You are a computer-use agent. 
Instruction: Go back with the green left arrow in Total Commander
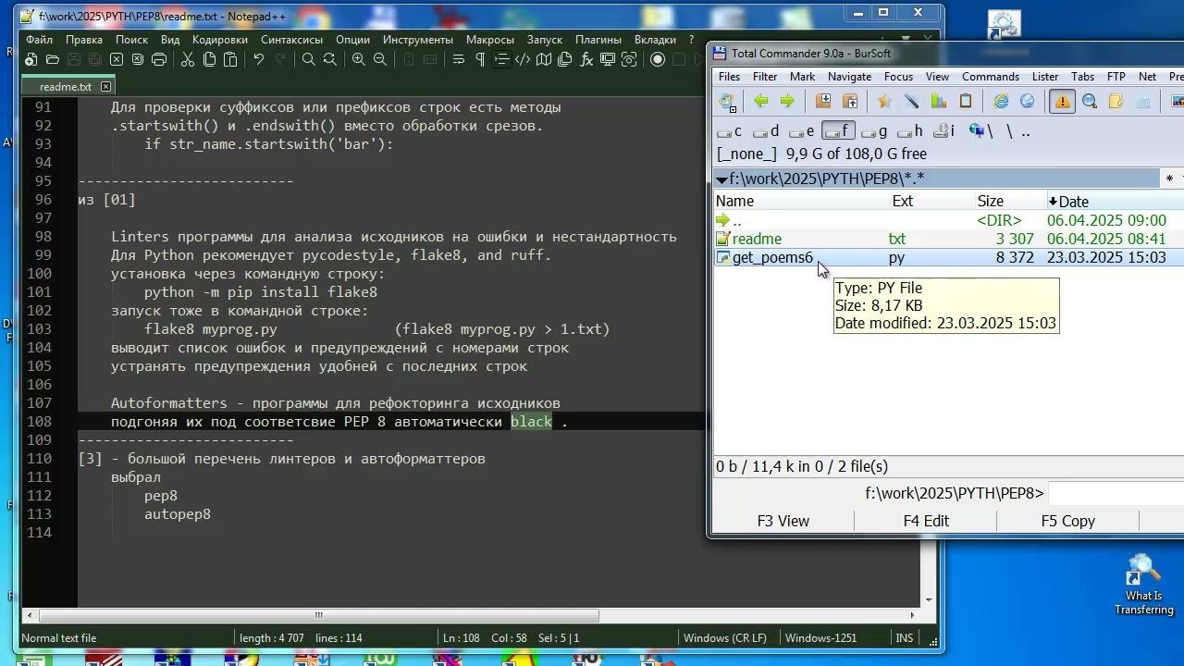(760, 102)
